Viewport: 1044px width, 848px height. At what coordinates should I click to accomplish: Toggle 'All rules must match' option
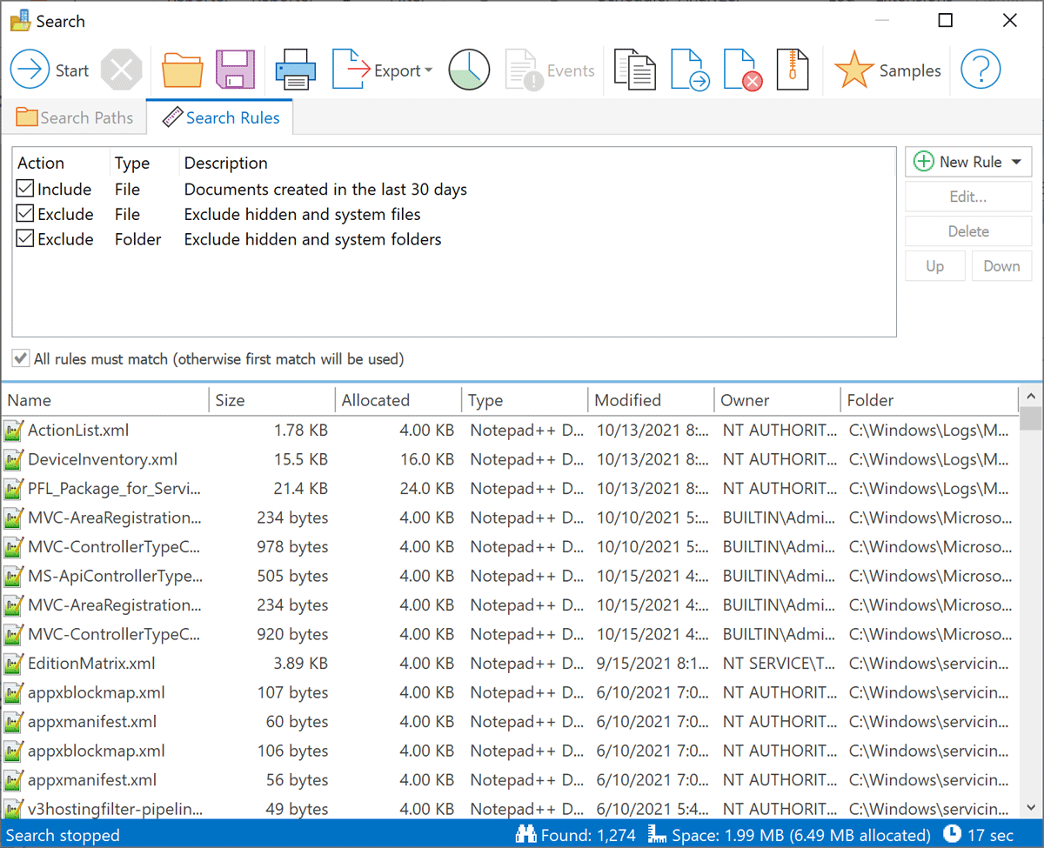(20, 358)
